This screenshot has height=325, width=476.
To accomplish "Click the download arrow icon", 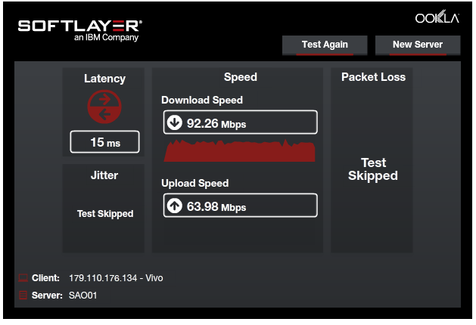I will [175, 123].
